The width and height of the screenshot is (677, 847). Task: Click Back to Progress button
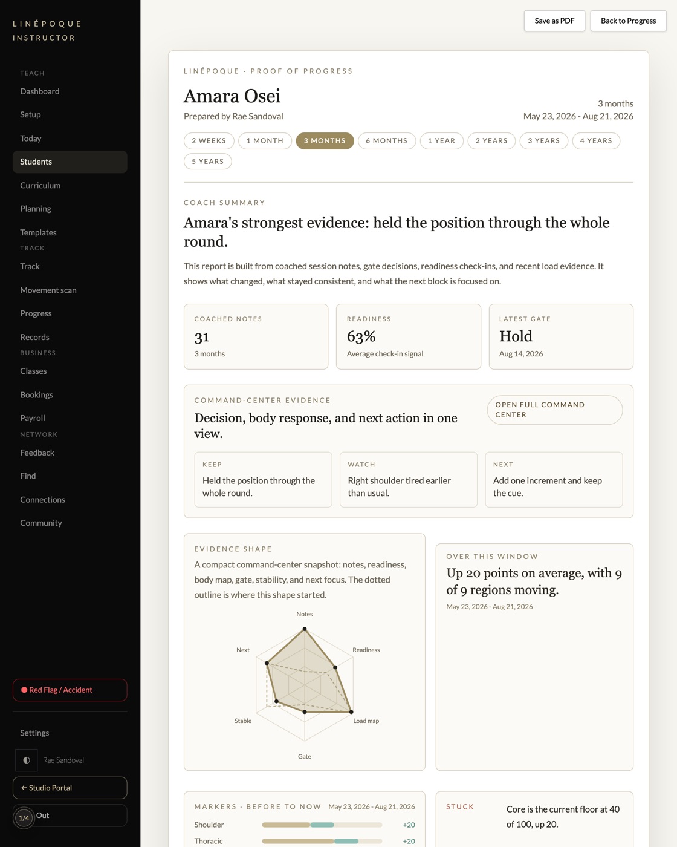[628, 21]
